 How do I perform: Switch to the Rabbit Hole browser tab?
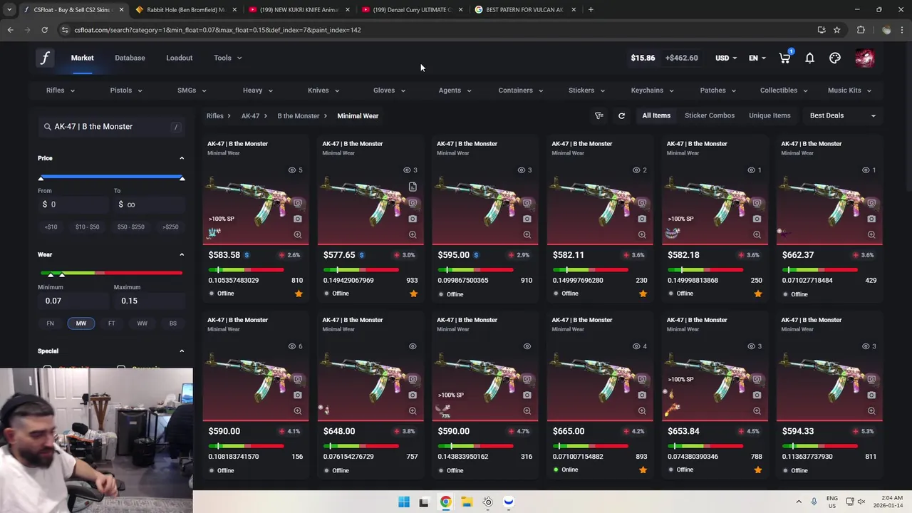[185, 9]
